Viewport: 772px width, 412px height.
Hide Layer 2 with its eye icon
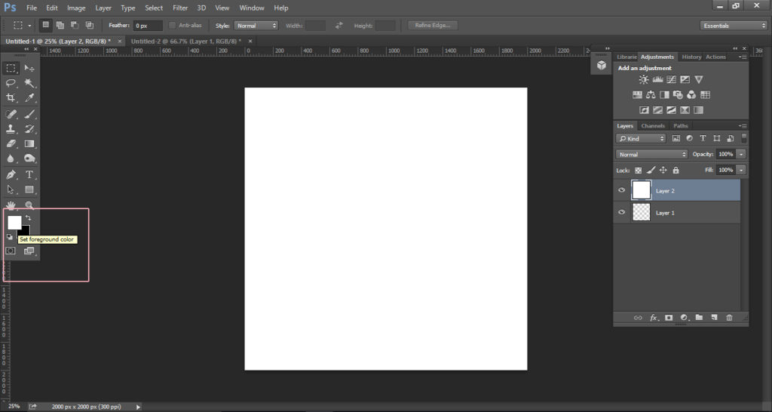click(x=622, y=190)
